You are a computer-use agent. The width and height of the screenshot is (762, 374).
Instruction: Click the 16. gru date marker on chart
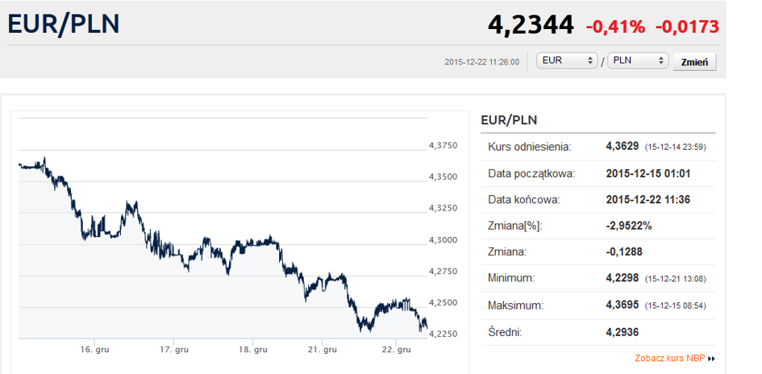point(95,350)
